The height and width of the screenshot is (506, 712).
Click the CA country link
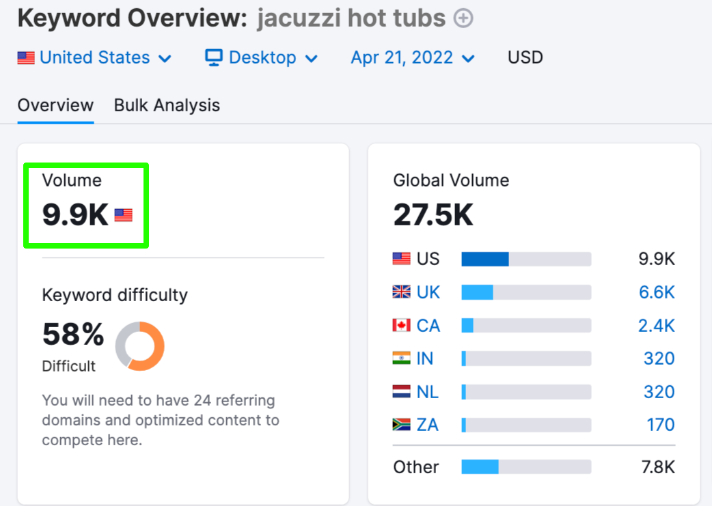coord(428,325)
